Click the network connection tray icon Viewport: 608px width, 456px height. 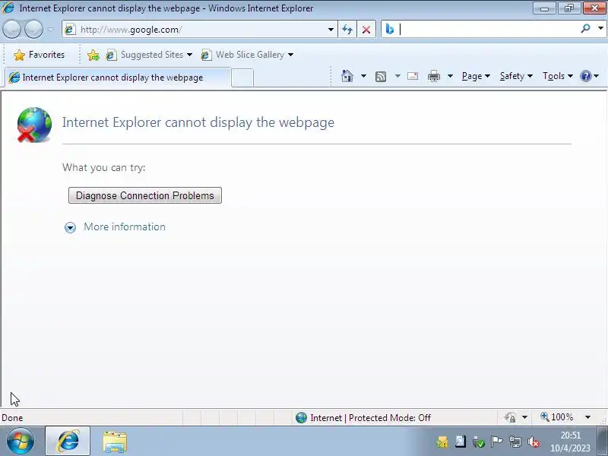click(x=515, y=442)
